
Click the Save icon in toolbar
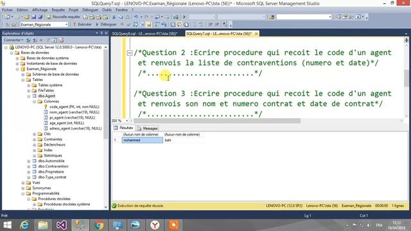(34, 17)
